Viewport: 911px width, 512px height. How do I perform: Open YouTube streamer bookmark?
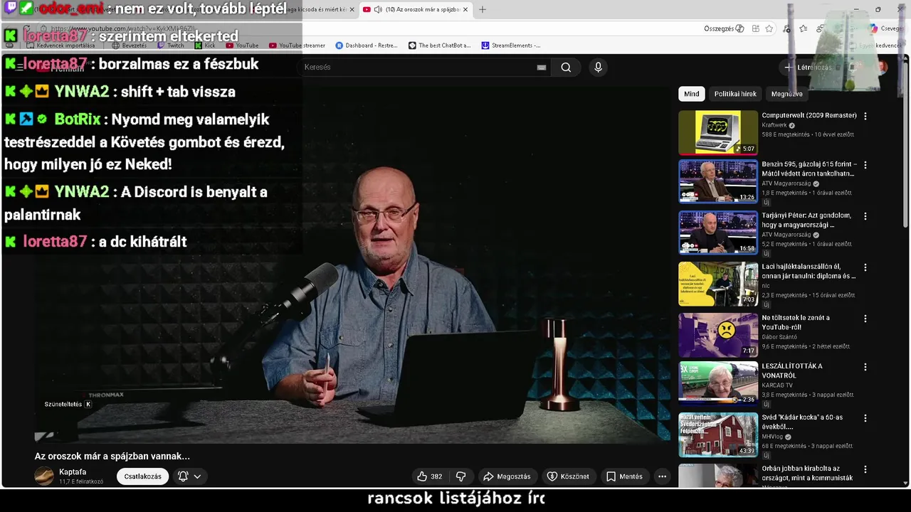pyautogui.click(x=297, y=46)
